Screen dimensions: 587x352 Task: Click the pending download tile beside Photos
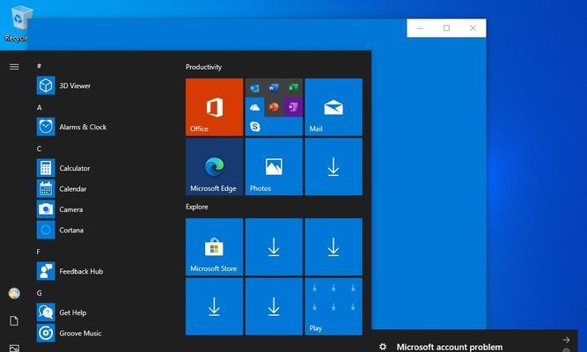(x=334, y=166)
